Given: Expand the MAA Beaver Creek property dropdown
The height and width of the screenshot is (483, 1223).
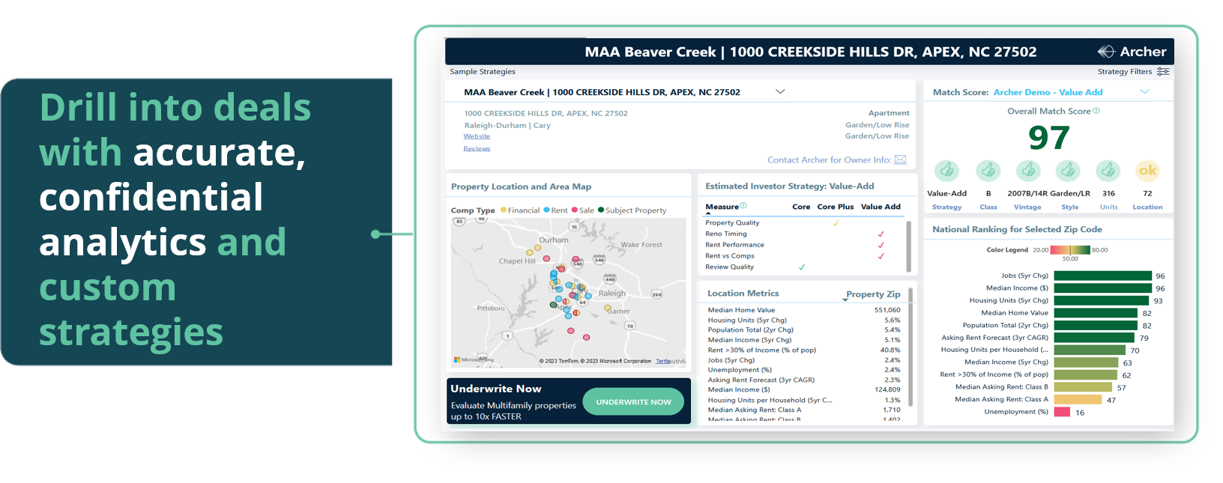Looking at the screenshot, I should point(780,92).
